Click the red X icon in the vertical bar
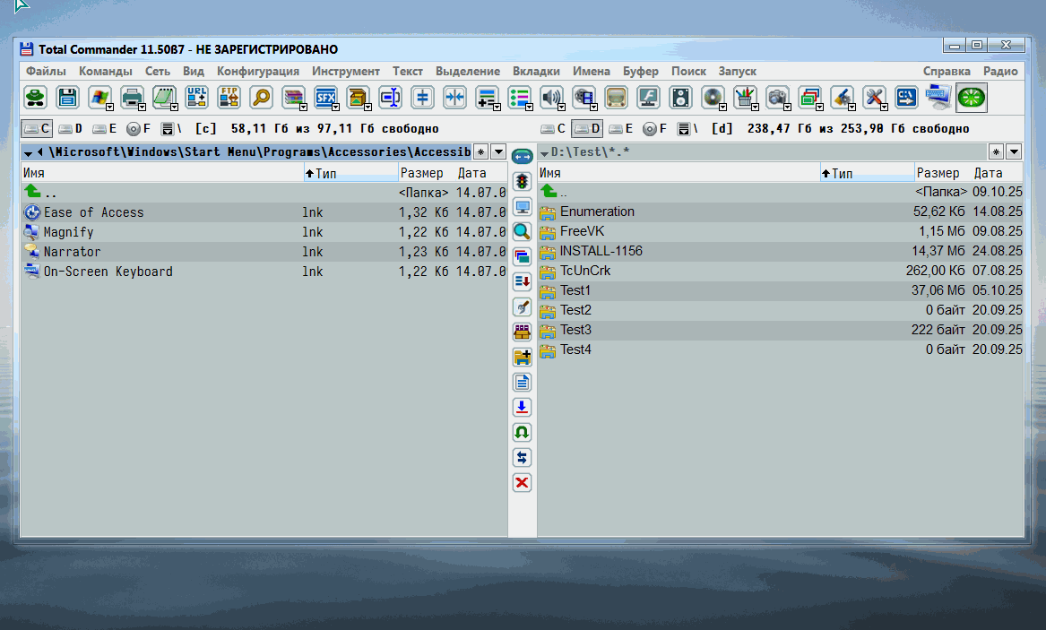The width and height of the screenshot is (1046, 630). [522, 483]
